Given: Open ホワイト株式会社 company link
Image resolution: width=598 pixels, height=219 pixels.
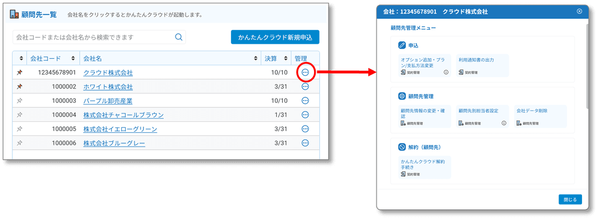Looking at the screenshot, I should click(x=108, y=87).
